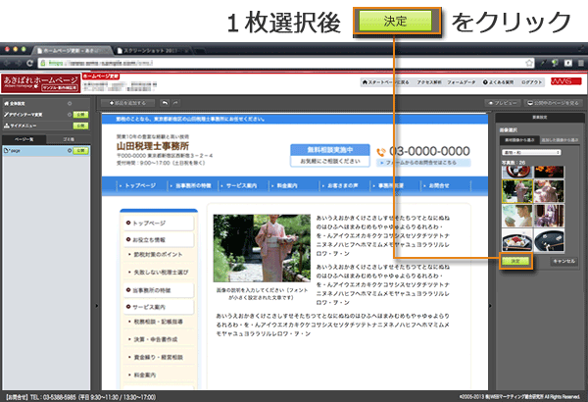Click the redo arrow in the editor toolbar

pos(175,102)
